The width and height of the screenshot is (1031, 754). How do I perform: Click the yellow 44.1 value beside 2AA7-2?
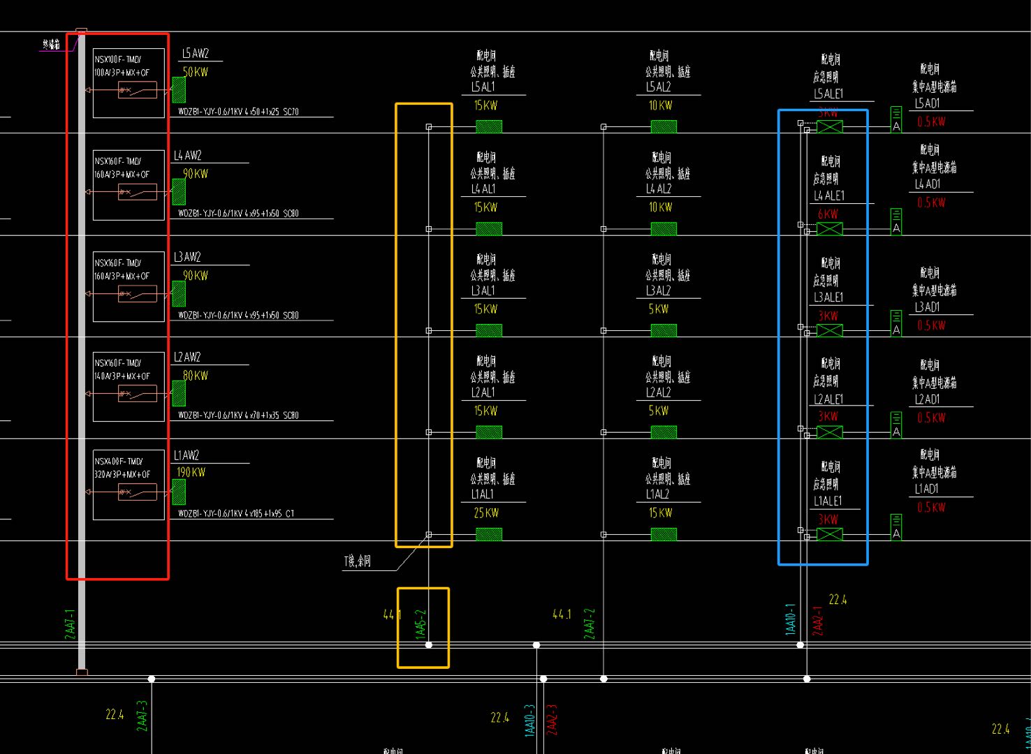click(562, 614)
